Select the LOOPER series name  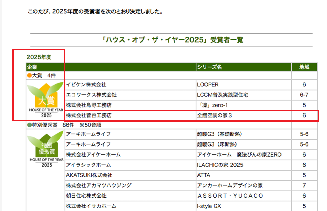click(x=208, y=85)
